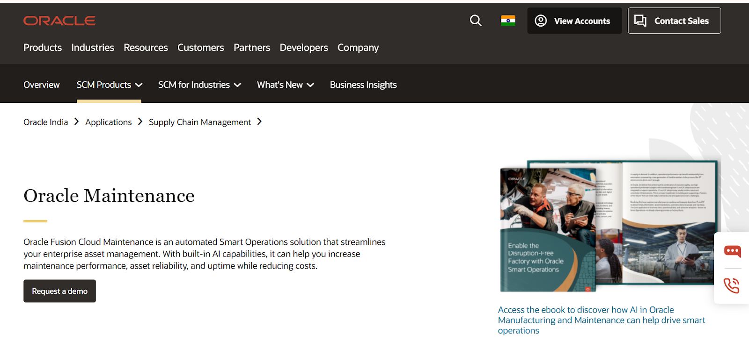Click the Request a demo button
Image resolution: width=749 pixels, height=349 pixels.
coord(59,291)
